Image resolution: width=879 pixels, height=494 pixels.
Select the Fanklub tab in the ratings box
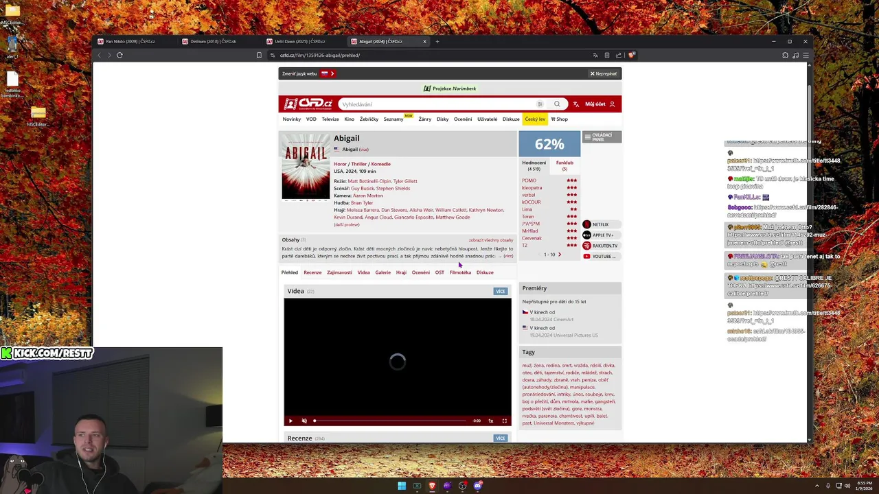(564, 165)
